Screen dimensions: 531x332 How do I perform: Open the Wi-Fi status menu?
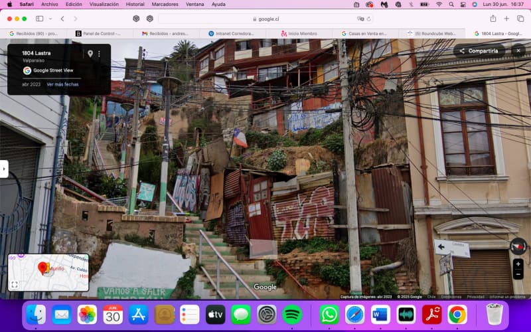[x=439, y=5]
